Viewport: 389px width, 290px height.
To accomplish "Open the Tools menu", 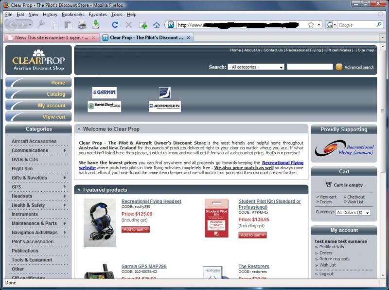I will (x=117, y=15).
